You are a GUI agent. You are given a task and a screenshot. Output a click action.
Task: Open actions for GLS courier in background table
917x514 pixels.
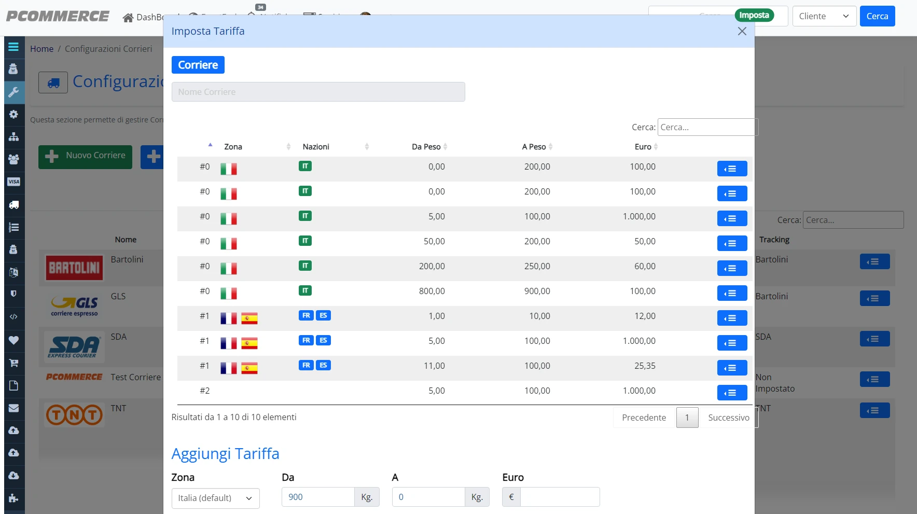pyautogui.click(x=874, y=298)
